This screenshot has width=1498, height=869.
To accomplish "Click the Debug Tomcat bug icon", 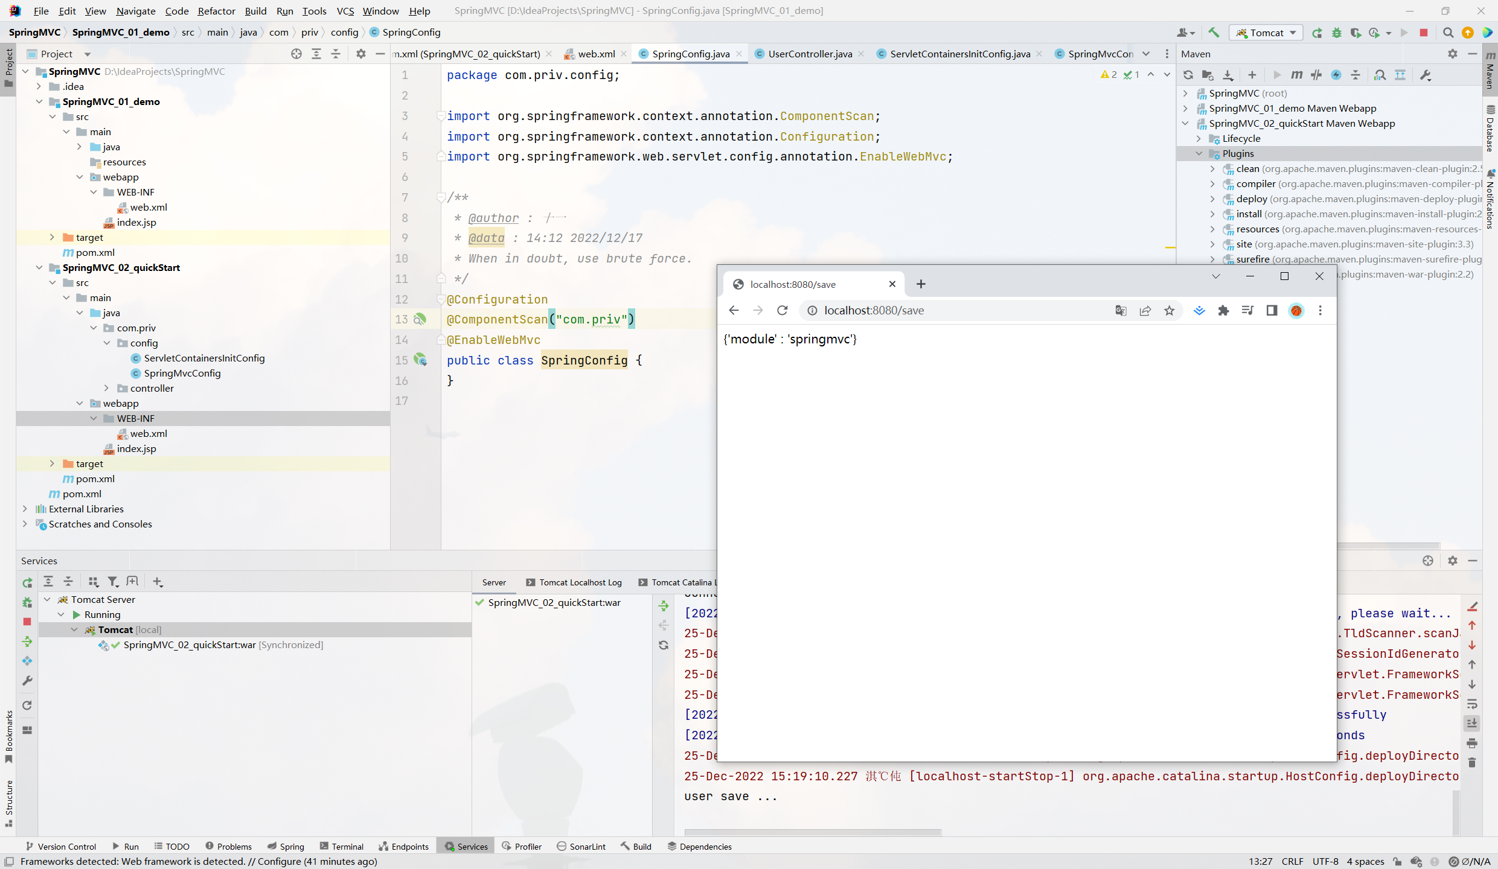I will [1337, 33].
